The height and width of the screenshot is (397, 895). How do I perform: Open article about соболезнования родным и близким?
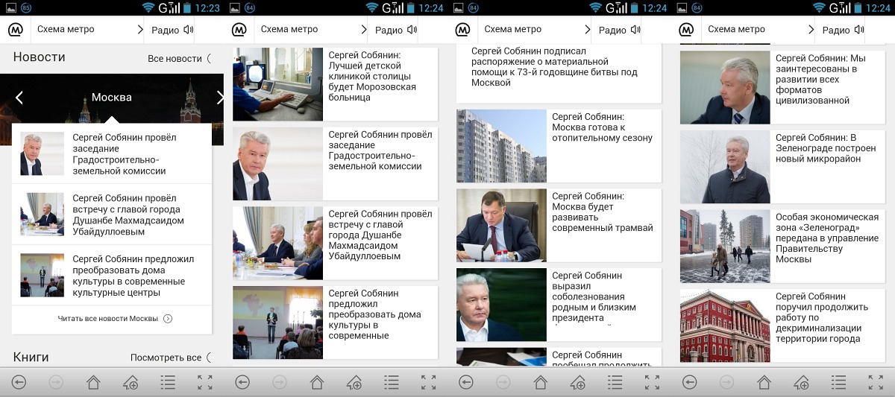click(x=559, y=305)
